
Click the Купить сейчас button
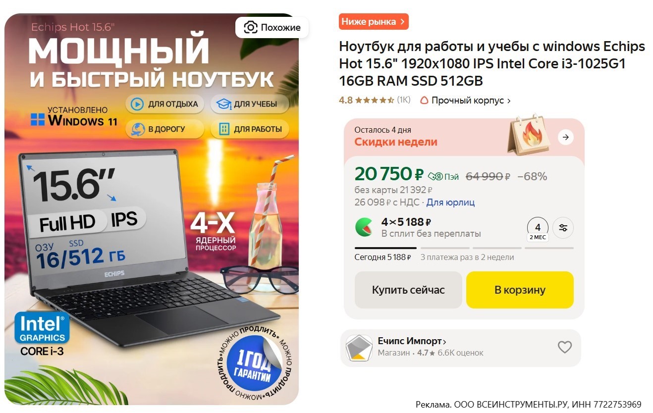pyautogui.click(x=408, y=290)
